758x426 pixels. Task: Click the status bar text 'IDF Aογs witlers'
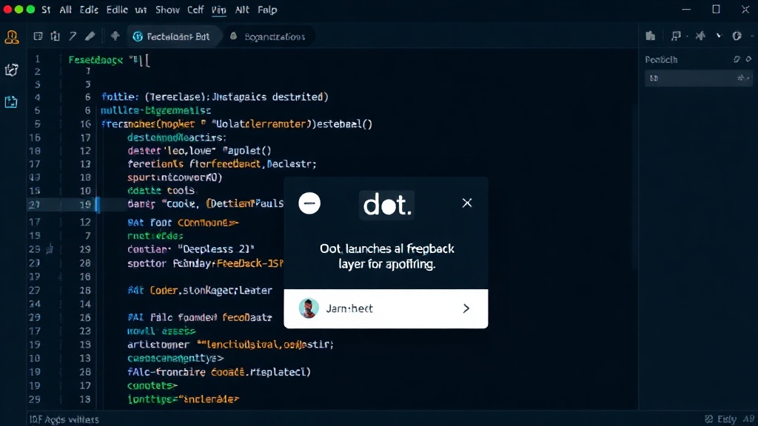tap(64, 419)
